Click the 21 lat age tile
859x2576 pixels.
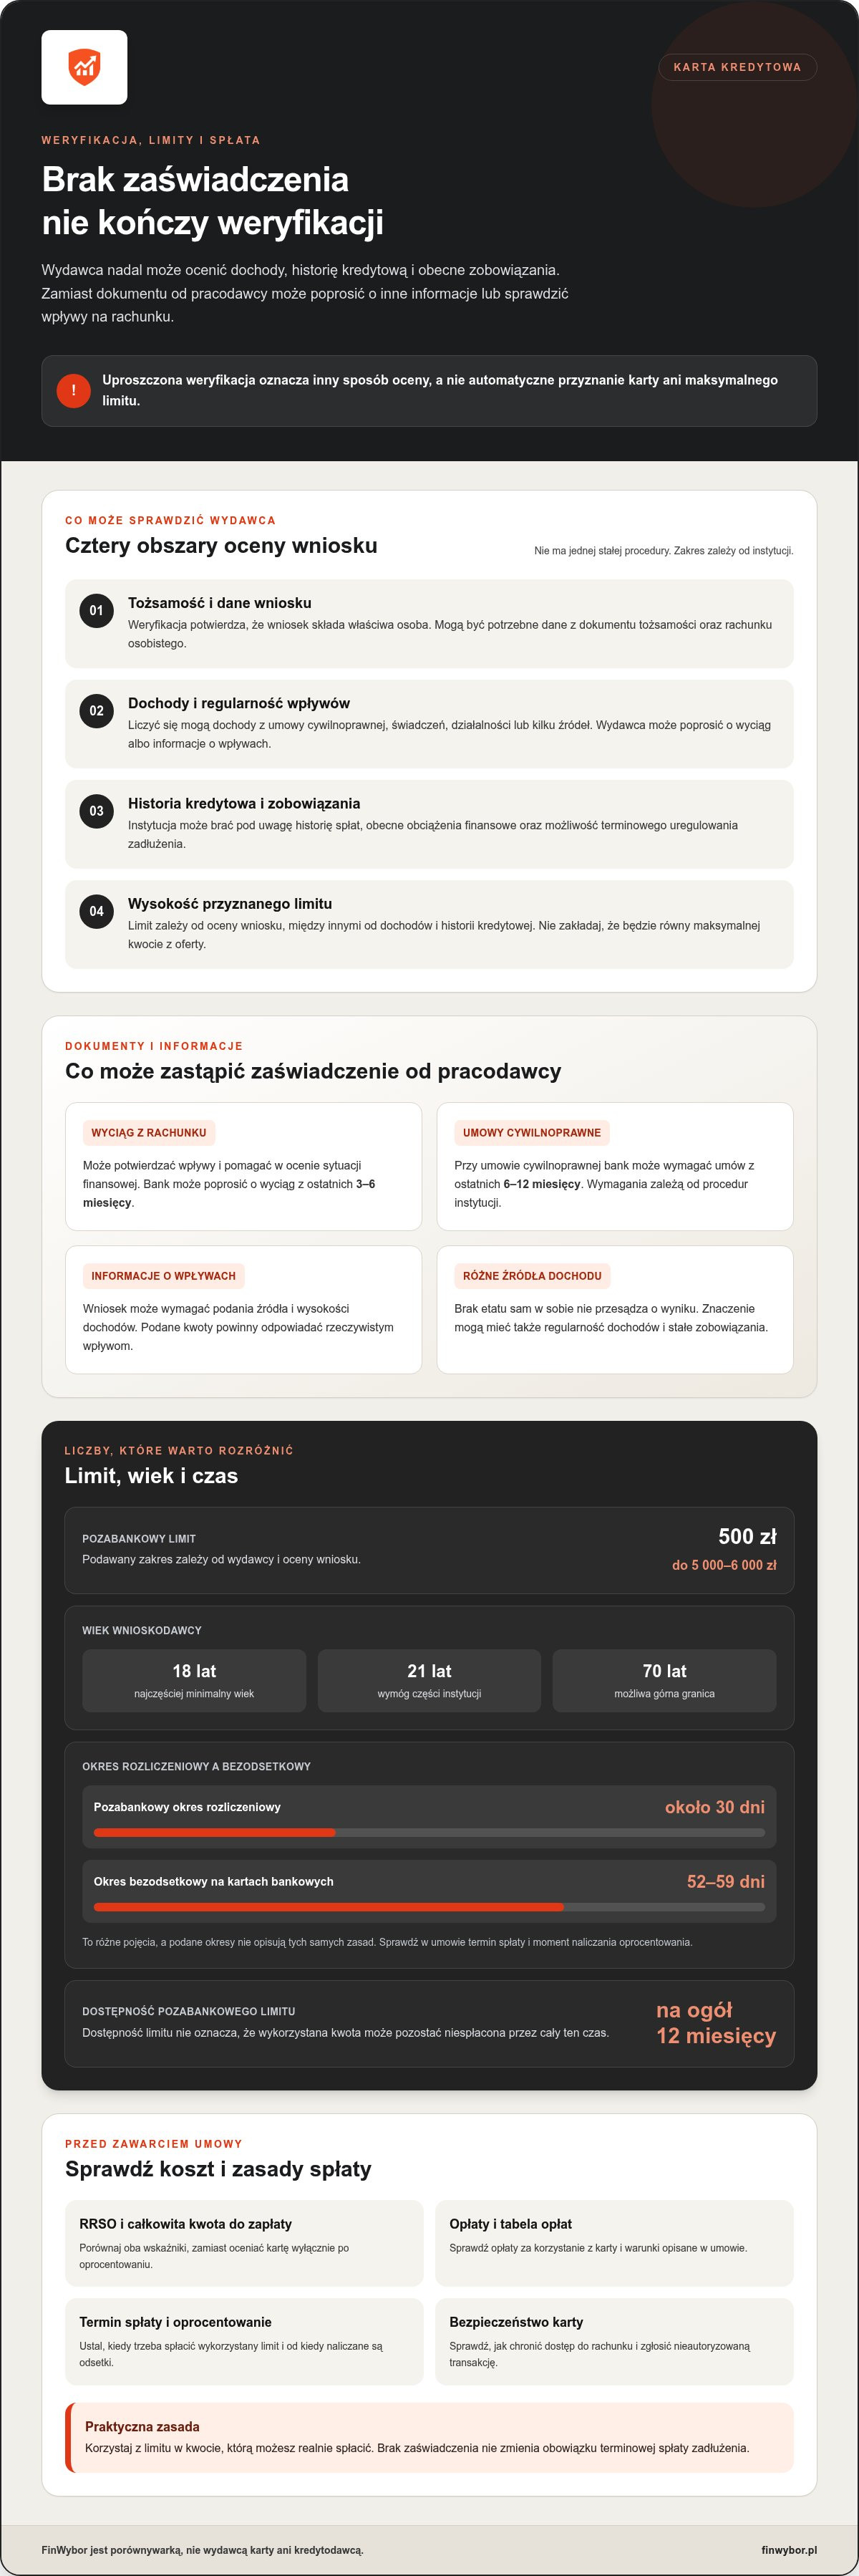[x=429, y=1680]
